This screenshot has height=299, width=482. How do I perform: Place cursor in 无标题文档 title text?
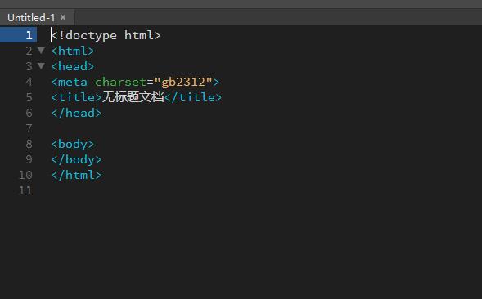pyautogui.click(x=133, y=97)
